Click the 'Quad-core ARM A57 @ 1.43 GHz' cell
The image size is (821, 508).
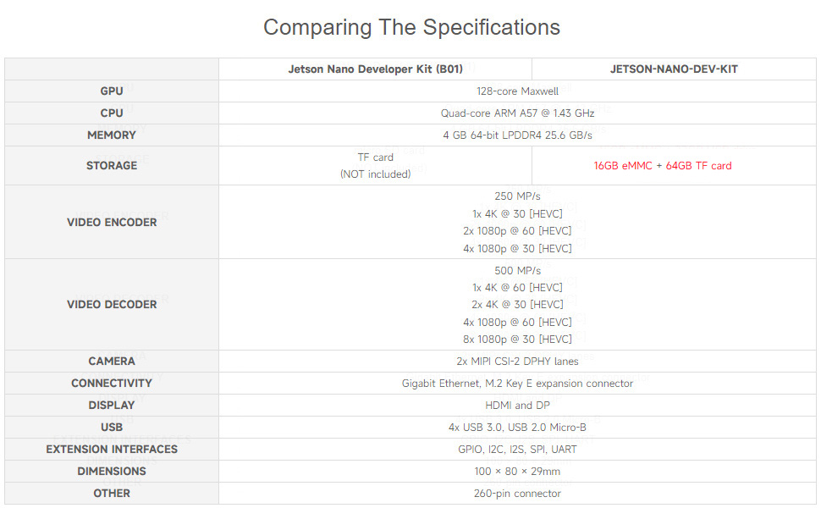(x=517, y=113)
